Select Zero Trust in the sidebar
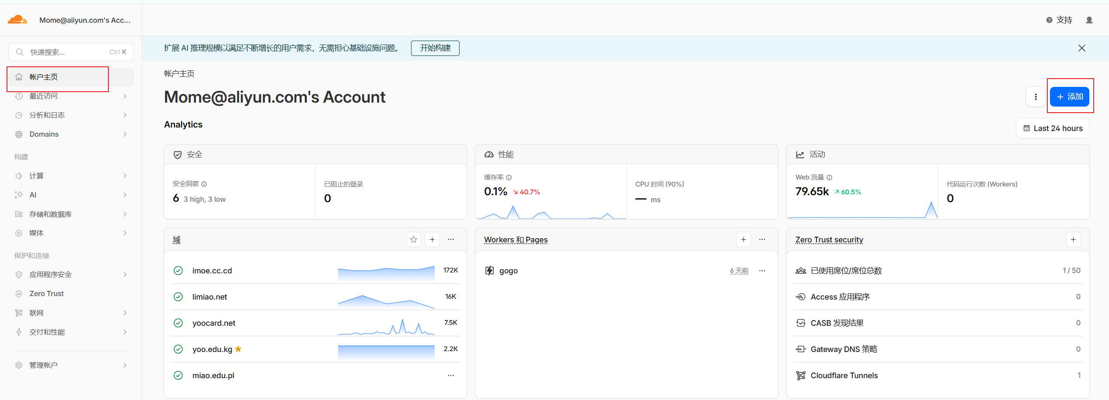Viewport: 1109px width, 400px height. (x=47, y=294)
